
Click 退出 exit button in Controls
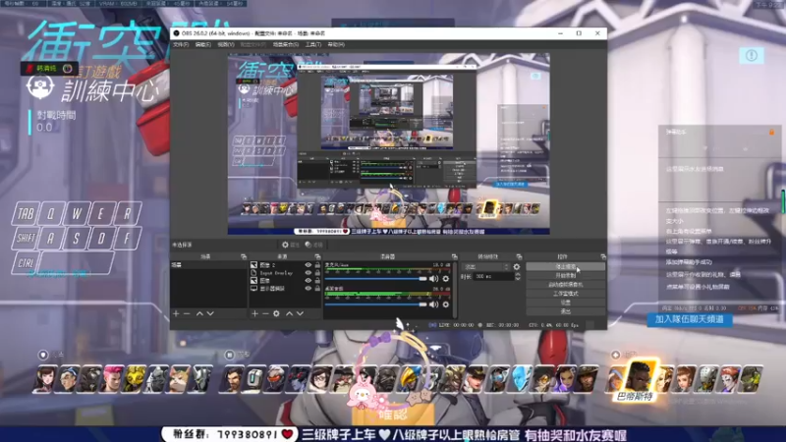[566, 311]
